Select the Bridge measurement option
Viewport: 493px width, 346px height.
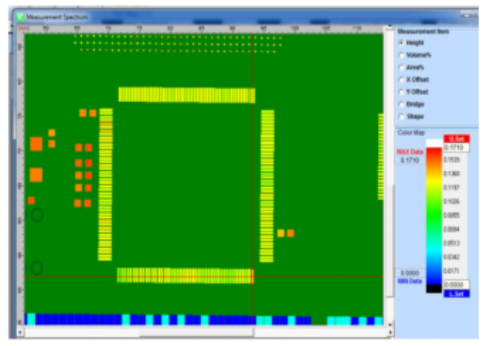point(401,104)
